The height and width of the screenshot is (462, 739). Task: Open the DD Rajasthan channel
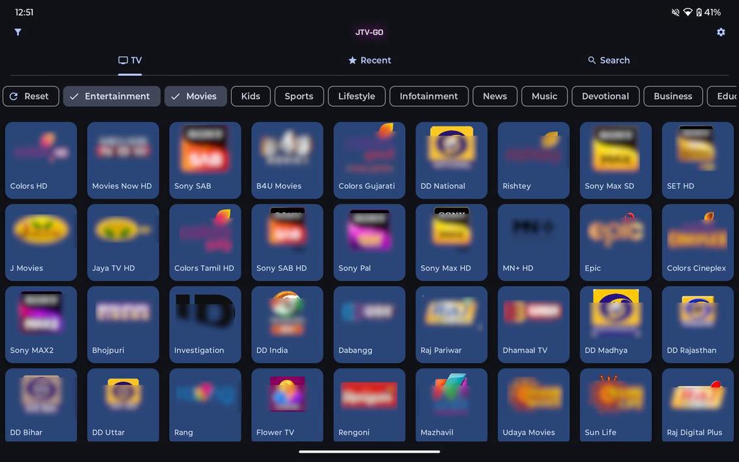click(x=698, y=324)
